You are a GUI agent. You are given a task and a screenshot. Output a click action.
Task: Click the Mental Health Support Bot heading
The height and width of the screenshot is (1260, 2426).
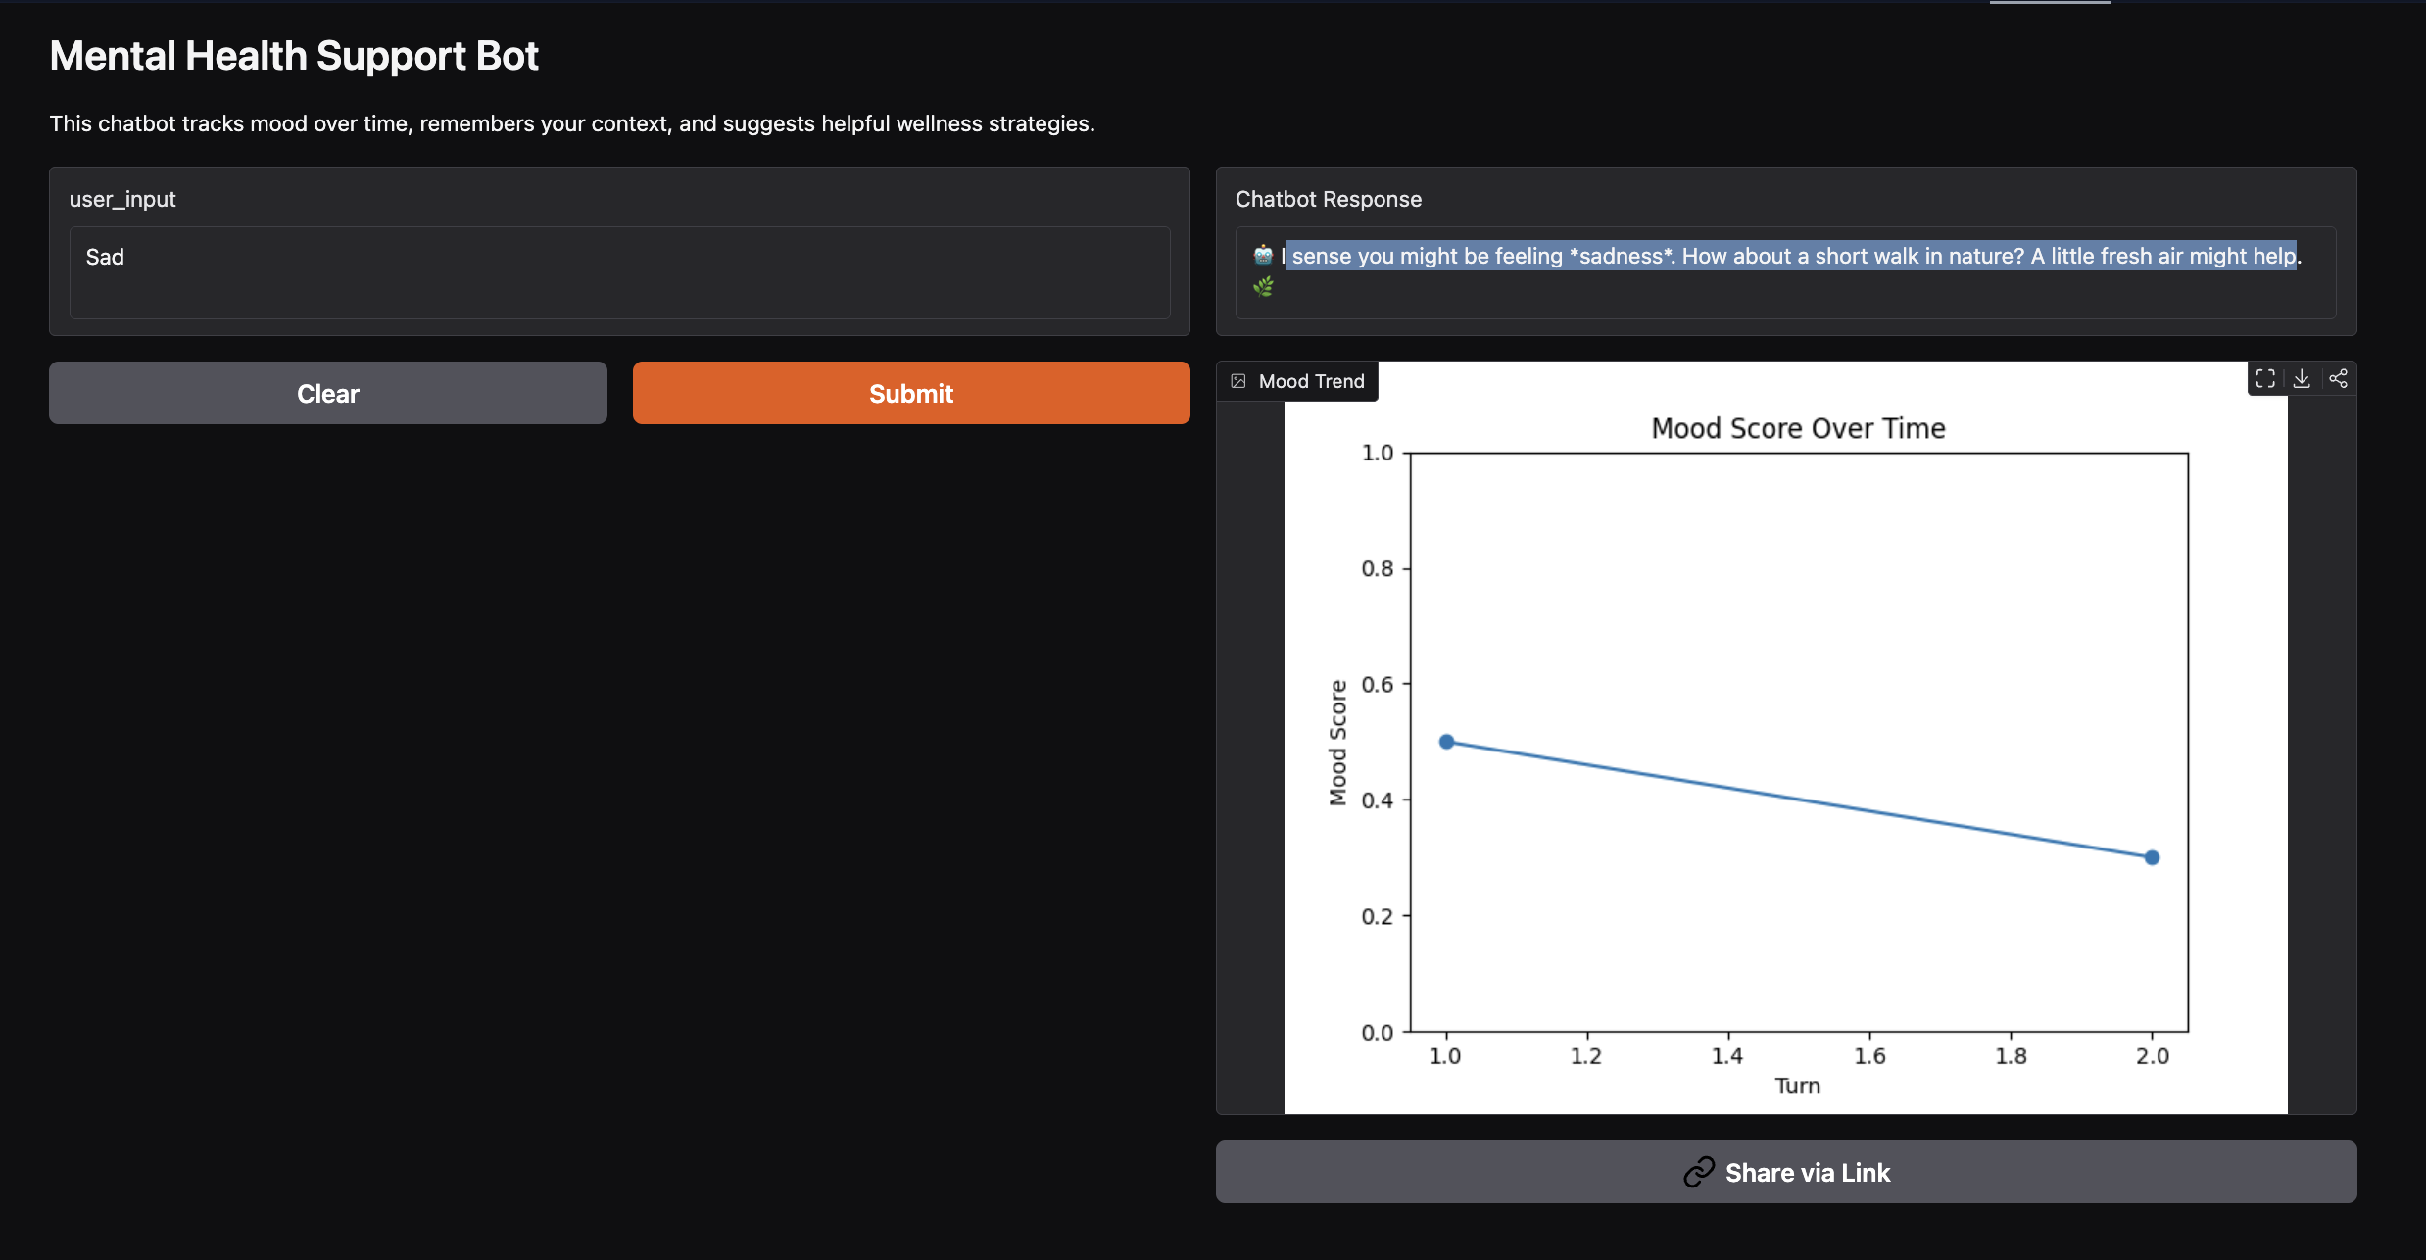(294, 56)
